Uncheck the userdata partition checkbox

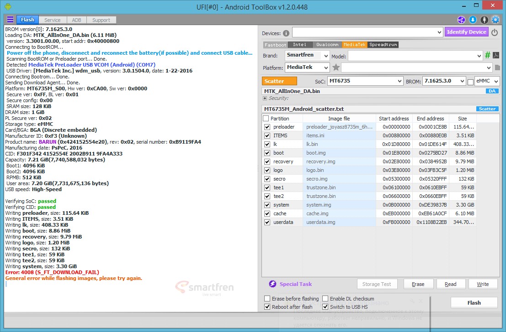pos(267,222)
